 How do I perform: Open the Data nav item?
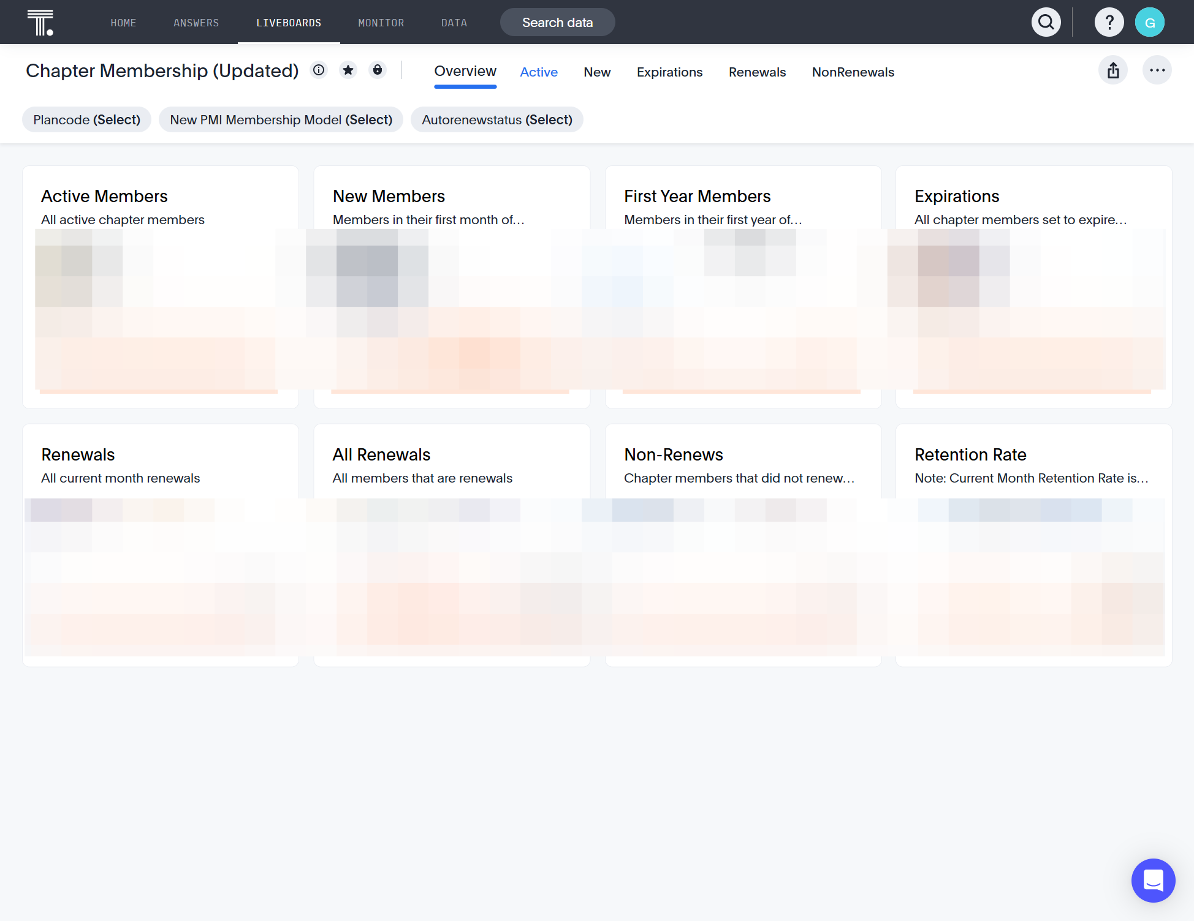(454, 23)
